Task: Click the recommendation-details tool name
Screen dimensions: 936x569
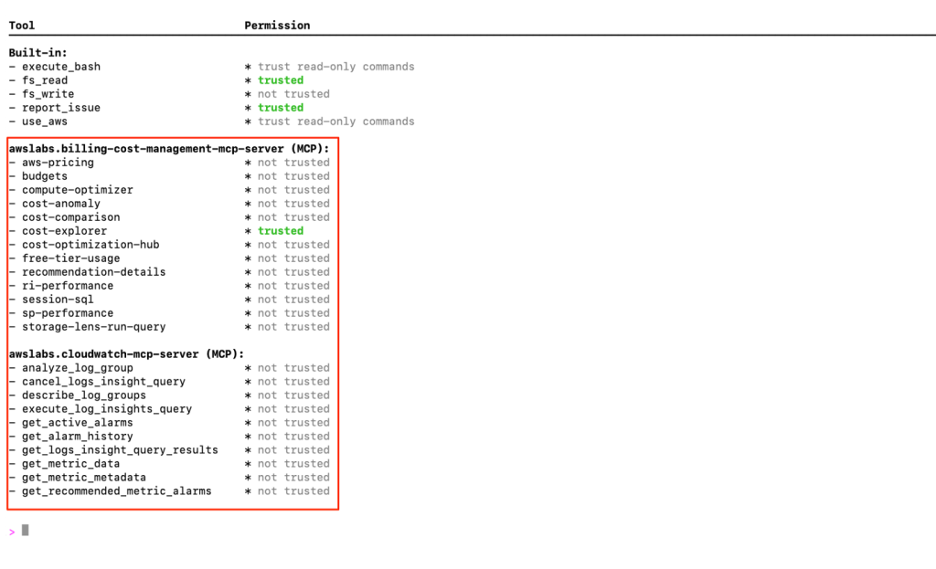Action: (94, 272)
